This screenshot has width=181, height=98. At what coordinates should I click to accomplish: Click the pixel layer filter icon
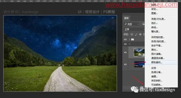coord(144,24)
